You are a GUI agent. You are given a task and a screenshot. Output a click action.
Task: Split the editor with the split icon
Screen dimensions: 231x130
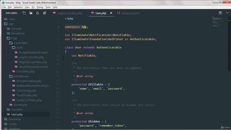(x=220, y=13)
